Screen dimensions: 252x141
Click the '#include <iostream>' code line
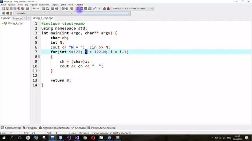pyautogui.click(x=63, y=23)
